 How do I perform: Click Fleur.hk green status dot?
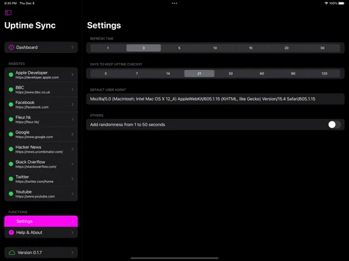coord(11,119)
